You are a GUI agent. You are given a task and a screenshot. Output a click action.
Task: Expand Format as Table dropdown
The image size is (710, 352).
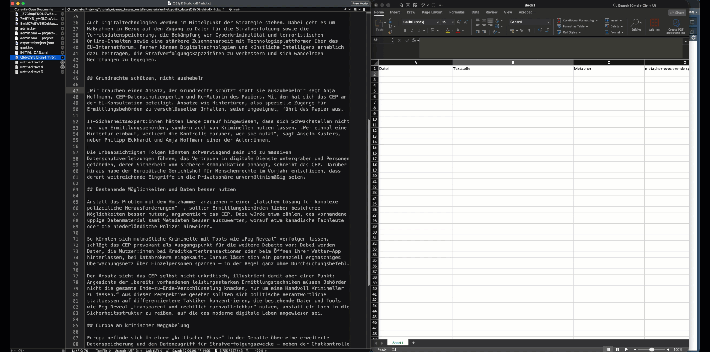(572, 26)
